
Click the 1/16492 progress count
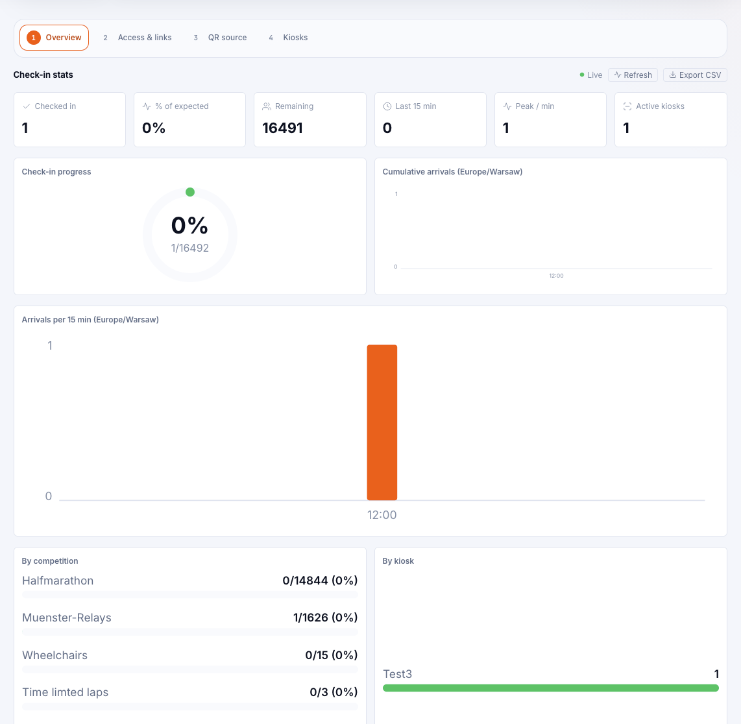click(x=190, y=248)
